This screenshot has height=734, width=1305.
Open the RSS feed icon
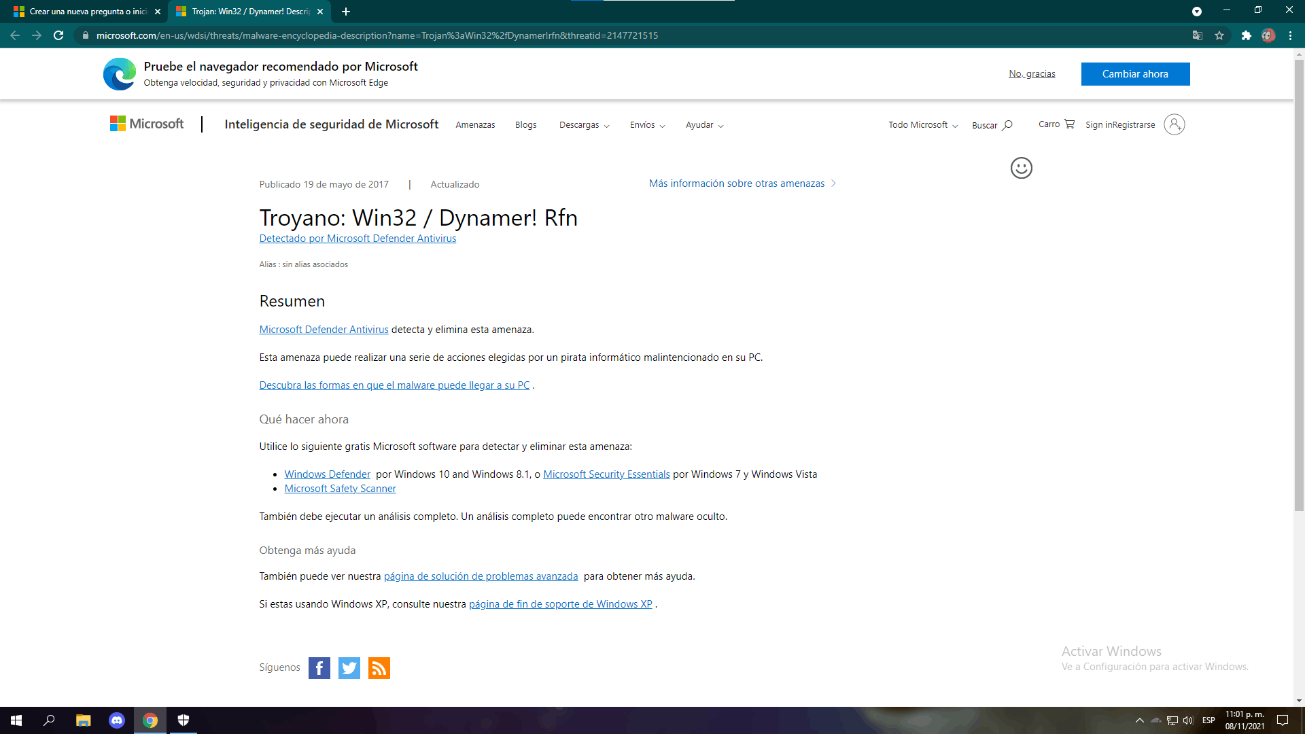point(379,668)
